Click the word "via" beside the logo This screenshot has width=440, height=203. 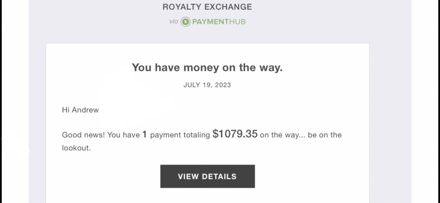[x=173, y=22]
